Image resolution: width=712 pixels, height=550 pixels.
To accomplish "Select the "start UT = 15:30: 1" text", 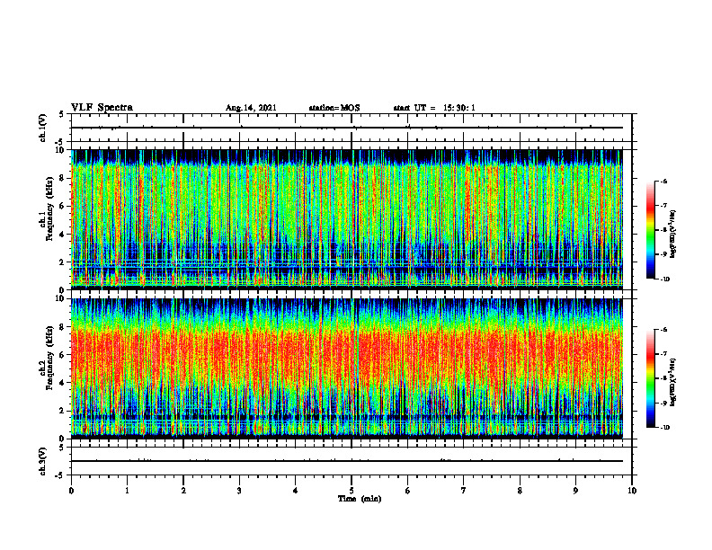I will (x=434, y=108).
